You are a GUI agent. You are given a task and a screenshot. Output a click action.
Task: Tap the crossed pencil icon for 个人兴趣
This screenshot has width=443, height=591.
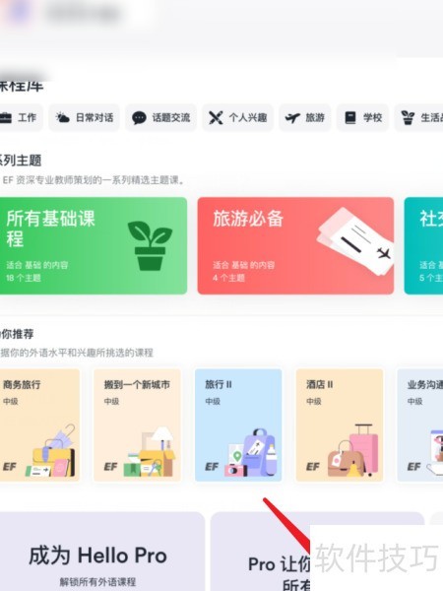[216, 118]
